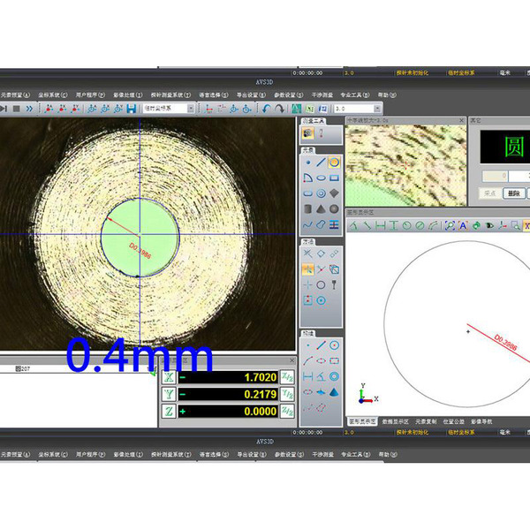The image size is (530, 530).
Task: Click the green rotate icon in graphics toolbar
Action: click(476, 225)
